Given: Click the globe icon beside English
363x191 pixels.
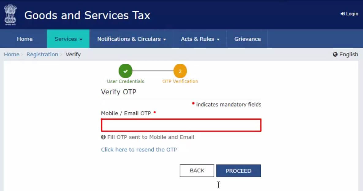Looking at the screenshot, I should point(335,54).
